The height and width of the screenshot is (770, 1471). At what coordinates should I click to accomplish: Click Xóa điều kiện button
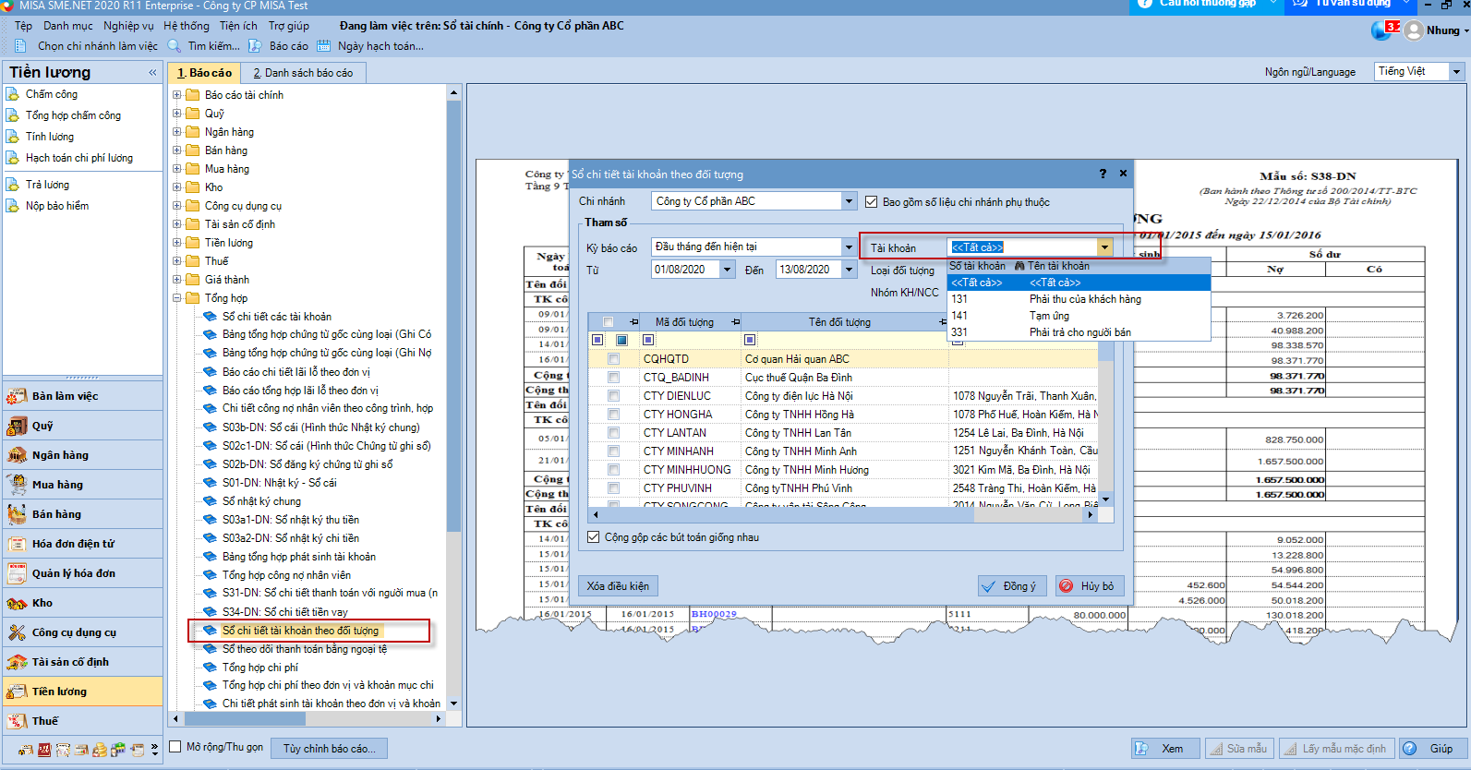click(619, 586)
